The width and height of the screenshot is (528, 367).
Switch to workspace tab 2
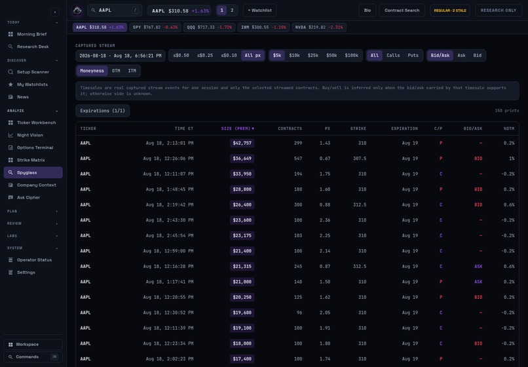click(232, 10)
